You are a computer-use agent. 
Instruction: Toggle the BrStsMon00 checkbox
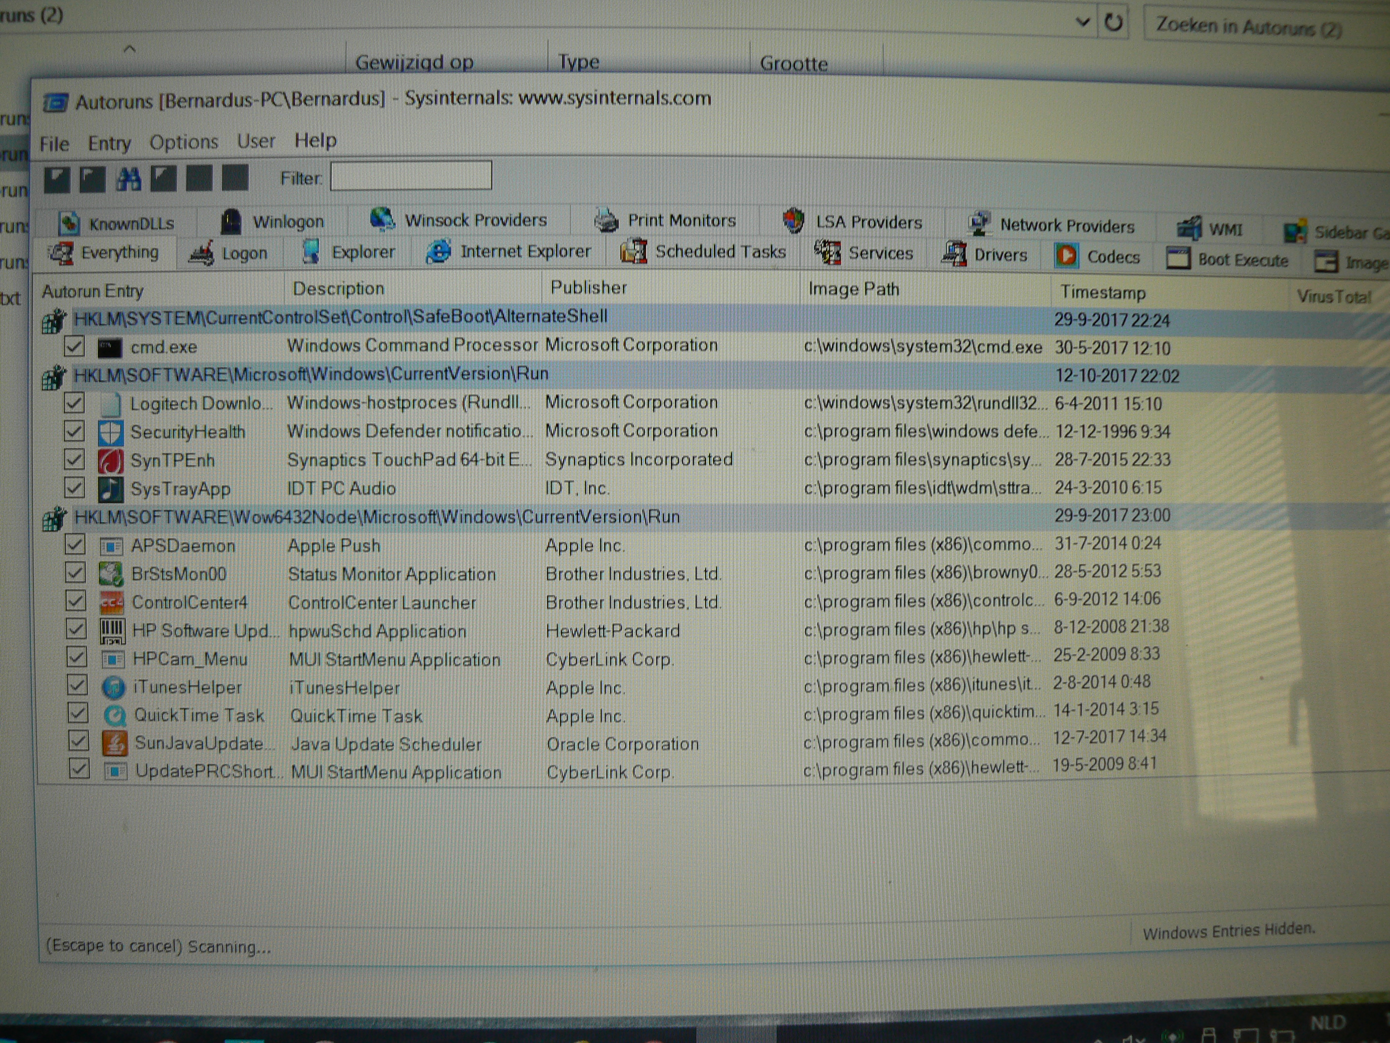76,573
